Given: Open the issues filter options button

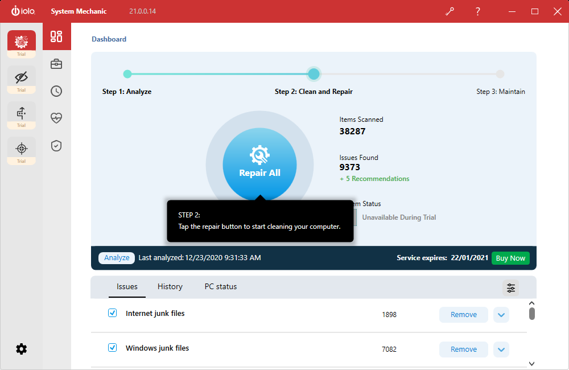Looking at the screenshot, I should 511,288.
